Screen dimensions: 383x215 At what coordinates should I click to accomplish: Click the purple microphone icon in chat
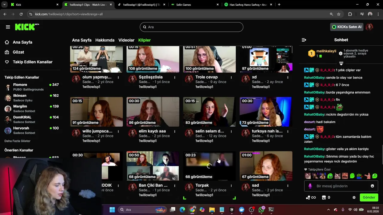(310, 186)
